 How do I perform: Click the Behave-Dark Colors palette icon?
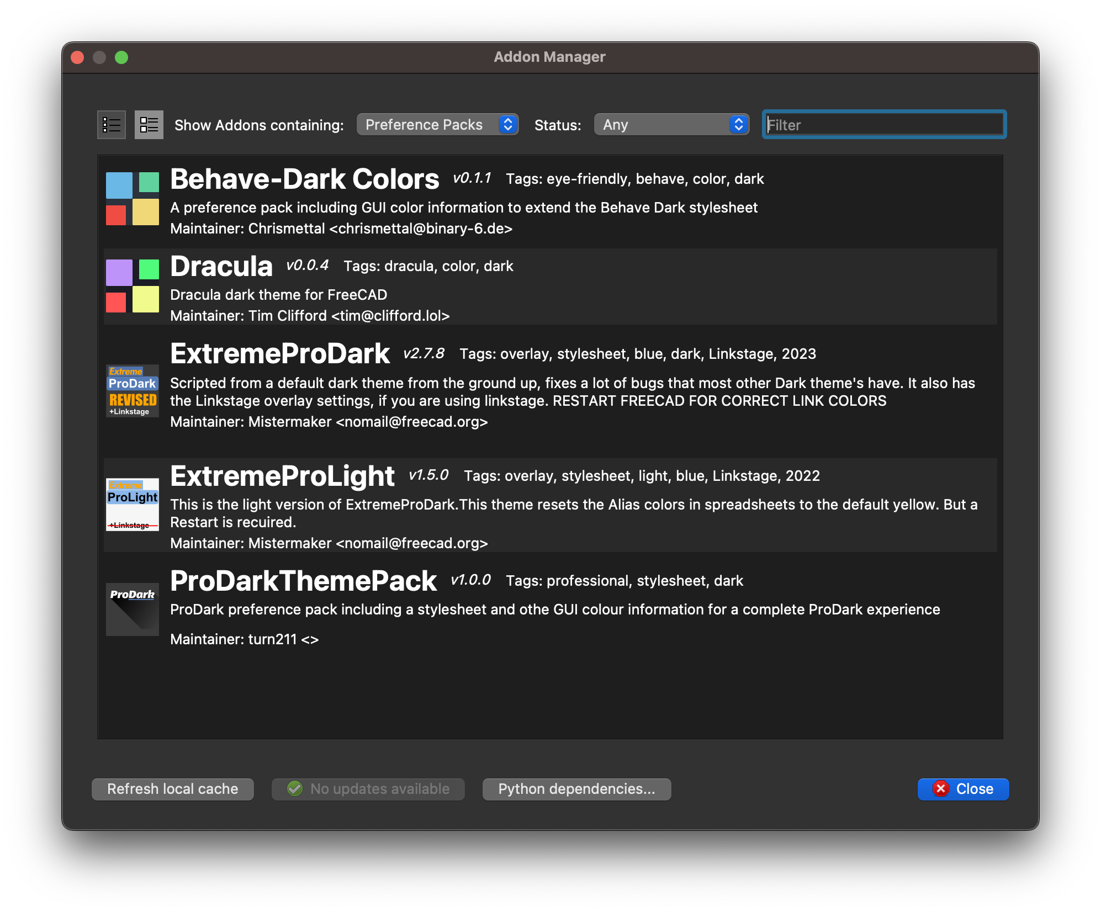click(x=132, y=197)
